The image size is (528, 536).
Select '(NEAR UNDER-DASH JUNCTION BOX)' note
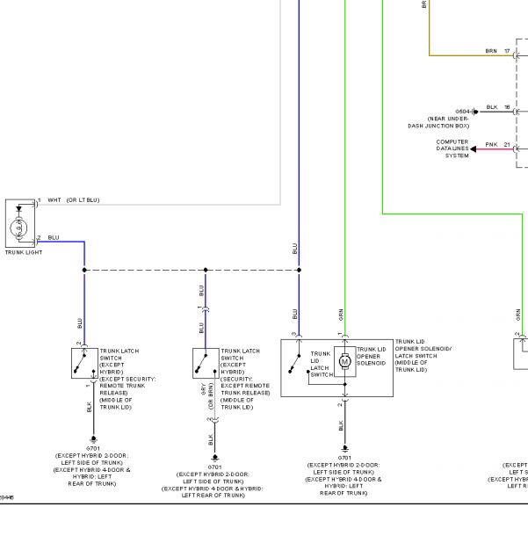(438, 122)
